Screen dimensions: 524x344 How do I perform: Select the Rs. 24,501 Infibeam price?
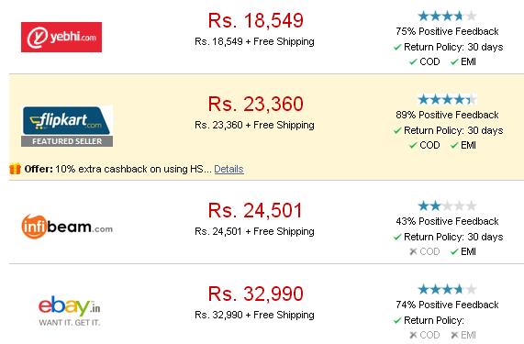[255, 210]
